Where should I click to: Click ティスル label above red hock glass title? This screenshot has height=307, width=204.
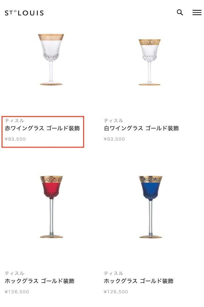14,273
